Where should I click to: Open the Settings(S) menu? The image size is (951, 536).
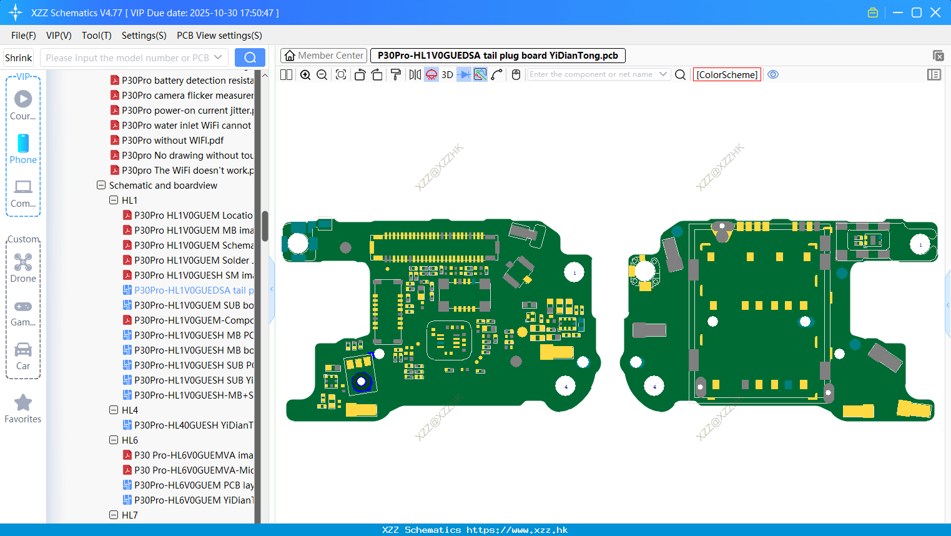pos(144,36)
